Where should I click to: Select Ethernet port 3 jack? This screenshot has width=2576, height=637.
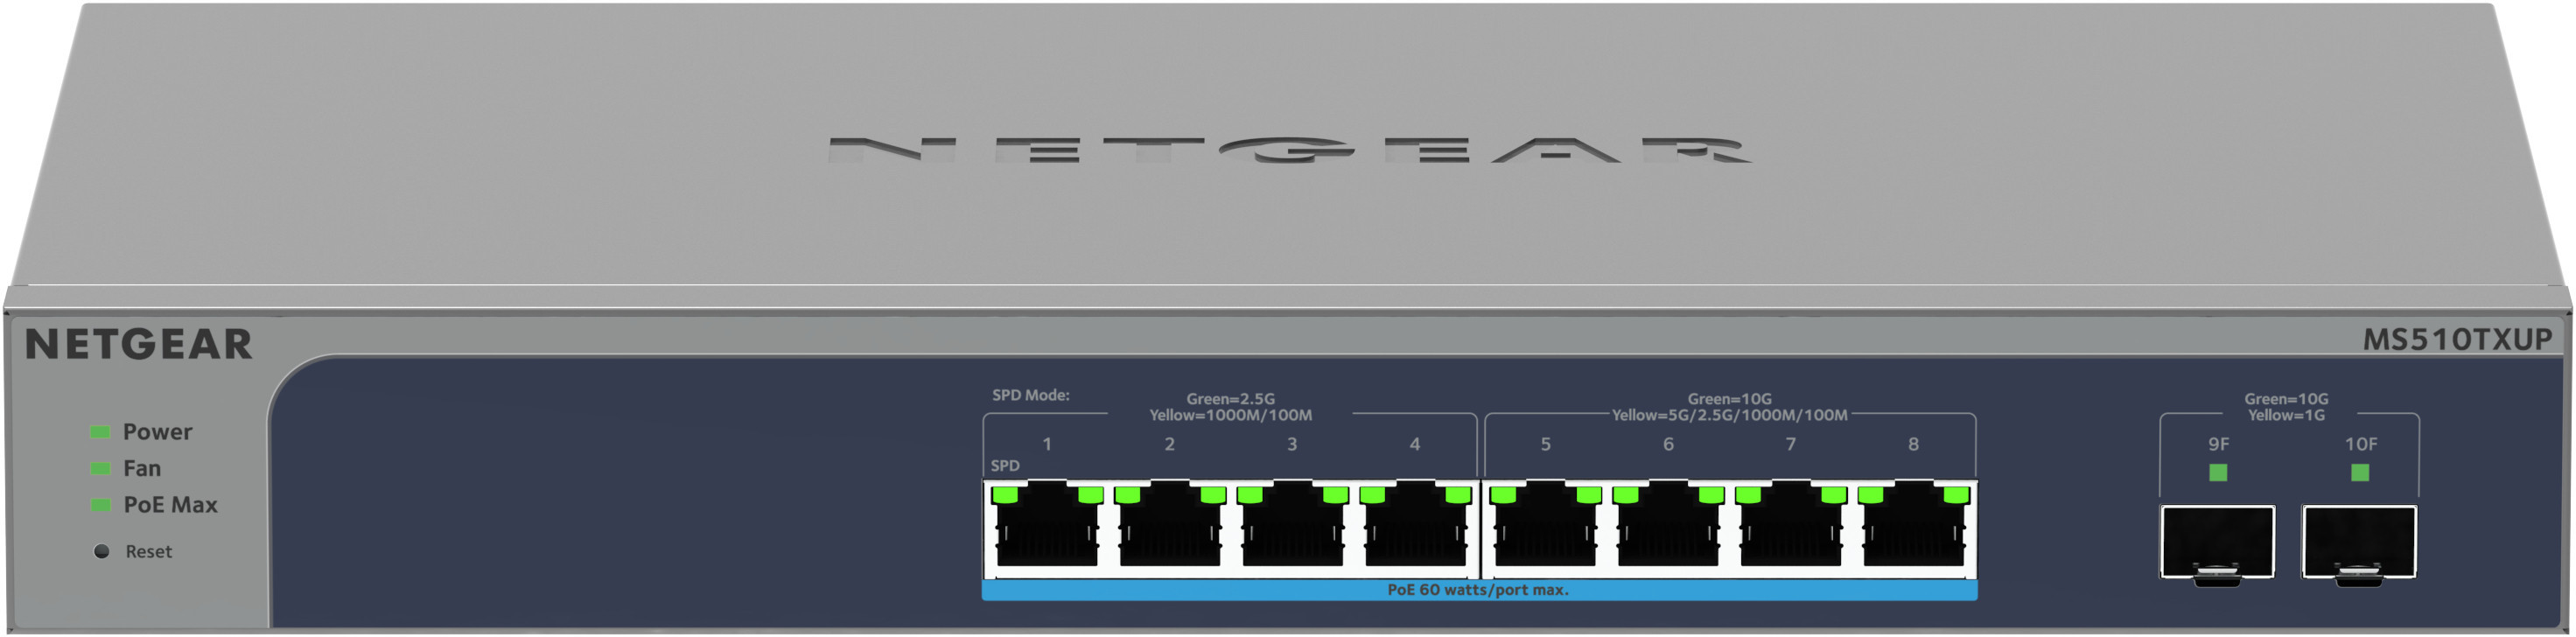(1292, 528)
